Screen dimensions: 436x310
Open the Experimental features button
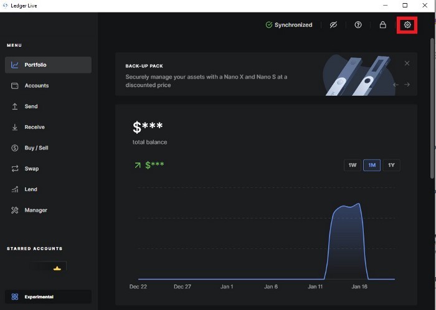pyautogui.click(x=48, y=297)
